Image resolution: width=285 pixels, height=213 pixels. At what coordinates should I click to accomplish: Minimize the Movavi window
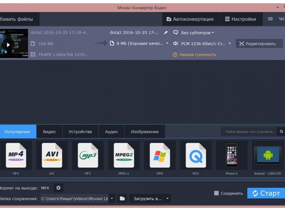tap(278, 7)
